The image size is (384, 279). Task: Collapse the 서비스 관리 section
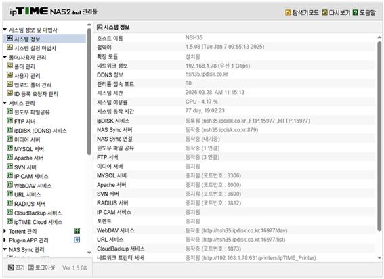point(5,103)
